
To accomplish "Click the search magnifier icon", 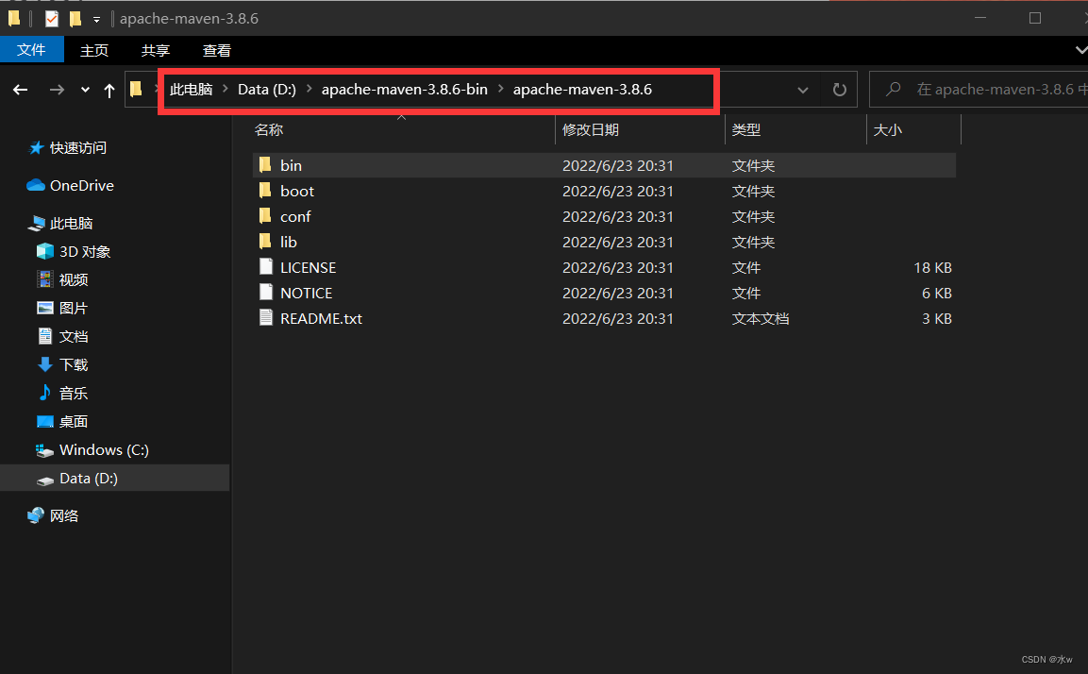I will pos(894,89).
